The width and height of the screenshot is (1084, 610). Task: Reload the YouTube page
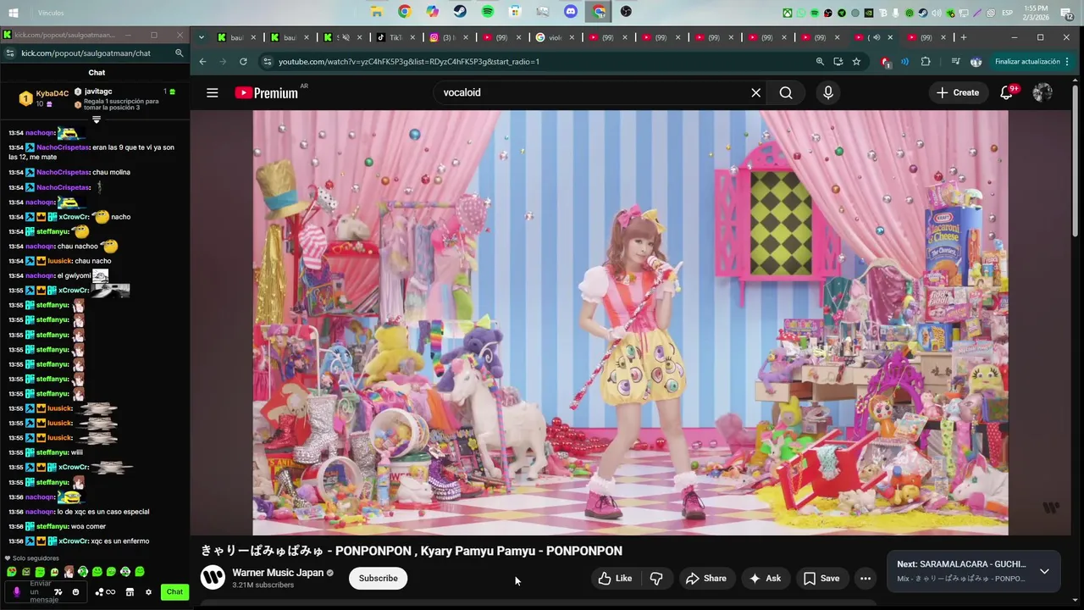243,62
